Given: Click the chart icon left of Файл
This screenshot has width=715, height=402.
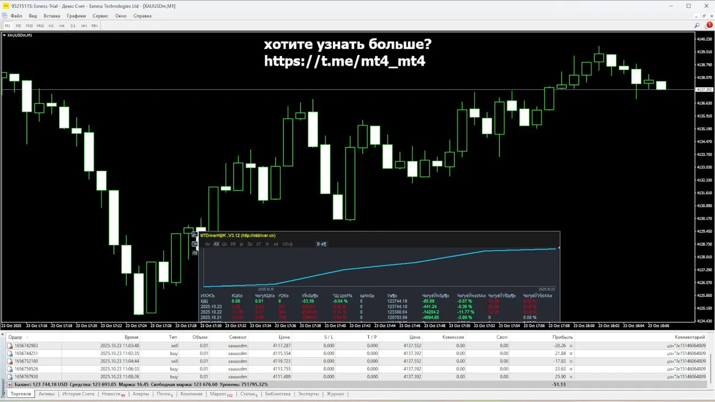Looking at the screenshot, I should tap(4, 16).
